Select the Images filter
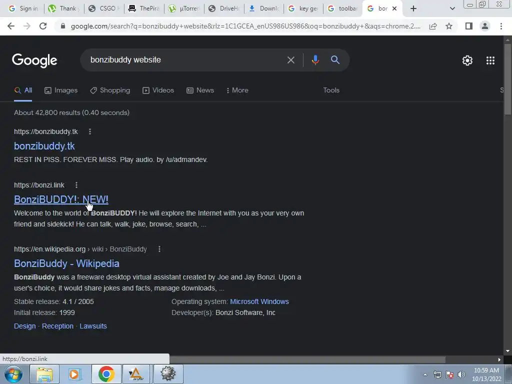The width and height of the screenshot is (512, 384). click(61, 90)
